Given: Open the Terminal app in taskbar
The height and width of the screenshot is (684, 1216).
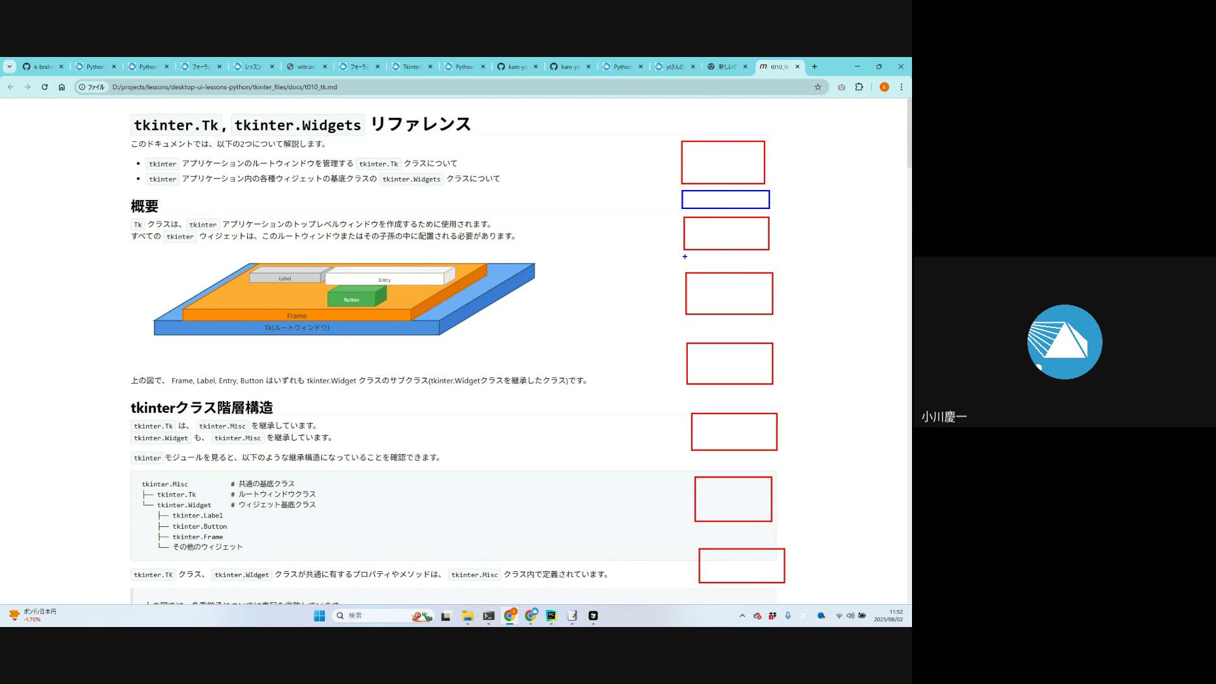Looking at the screenshot, I should (488, 616).
